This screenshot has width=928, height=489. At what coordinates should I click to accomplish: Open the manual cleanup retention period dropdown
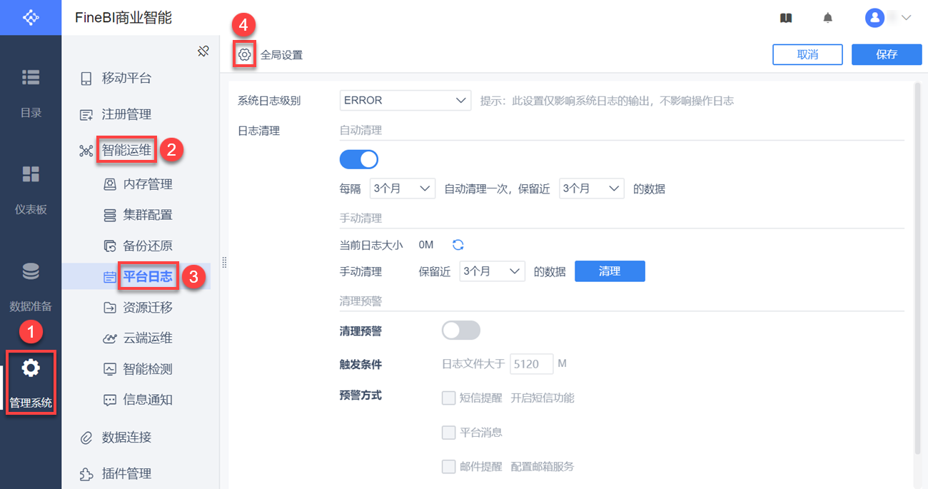(x=493, y=271)
